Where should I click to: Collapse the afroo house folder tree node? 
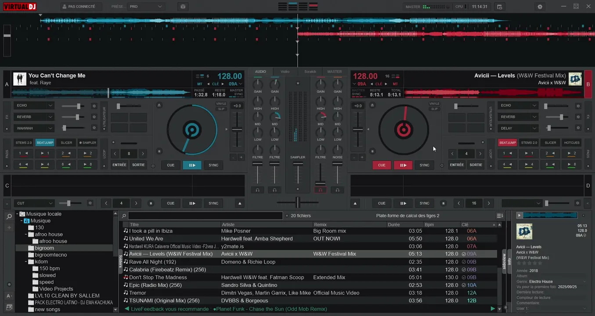pos(26,234)
